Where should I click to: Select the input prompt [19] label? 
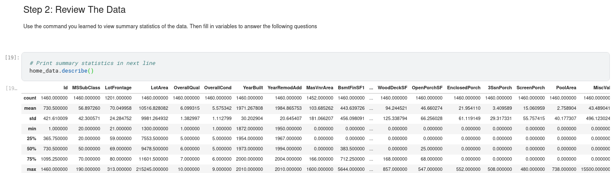(12, 57)
